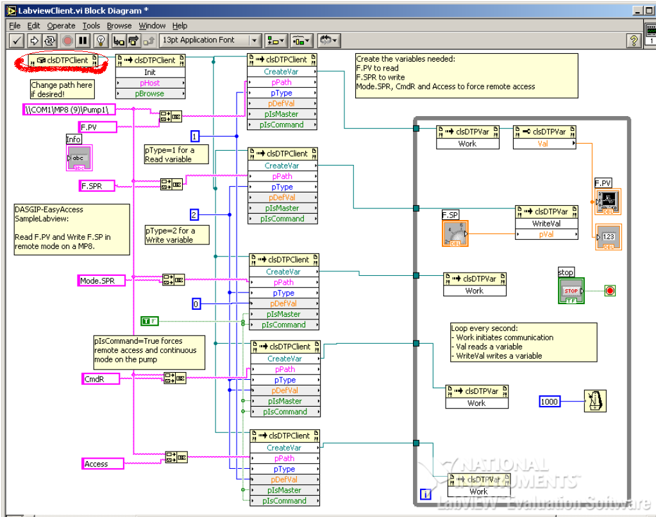Viewport: 656px width, 517px height.
Task: Select numeric constant 2 for pType
Action: coord(194,215)
